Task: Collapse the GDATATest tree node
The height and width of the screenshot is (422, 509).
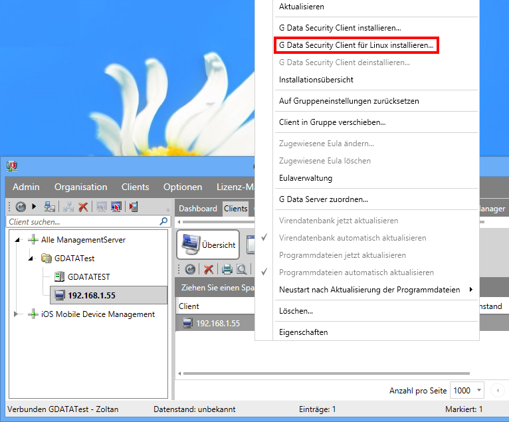Action: (x=31, y=259)
